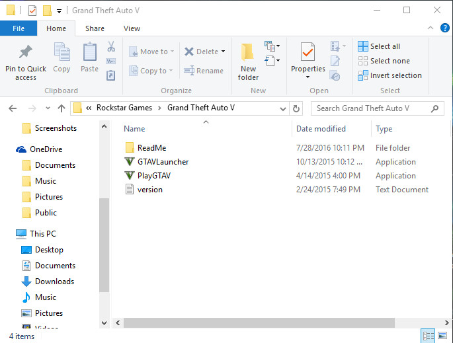Select the version text document icon

coord(130,189)
